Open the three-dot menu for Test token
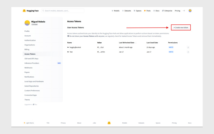Viewport: 214px width, 134px height. click(x=188, y=52)
